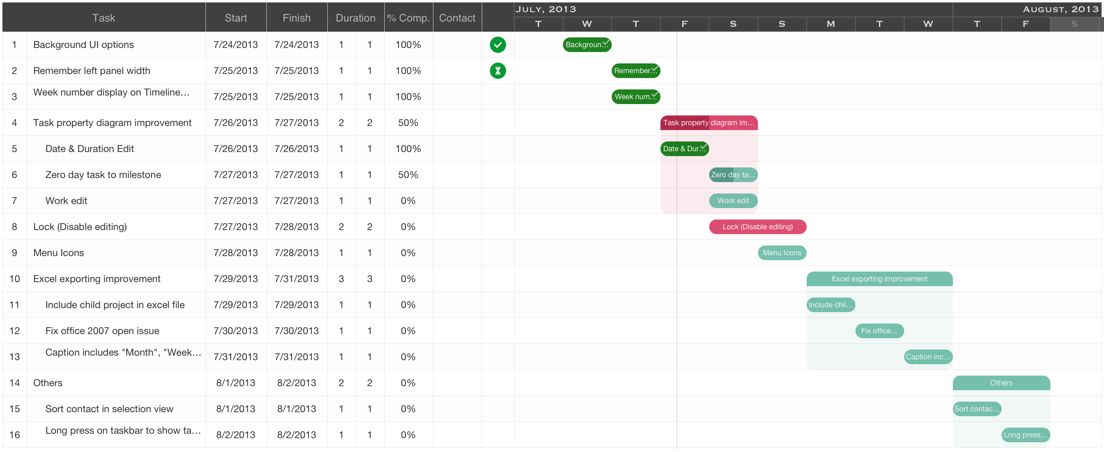Image resolution: width=1104 pixels, height=452 pixels.
Task: Select the Lock (Disable editing) red Gantt bar
Action: (757, 227)
